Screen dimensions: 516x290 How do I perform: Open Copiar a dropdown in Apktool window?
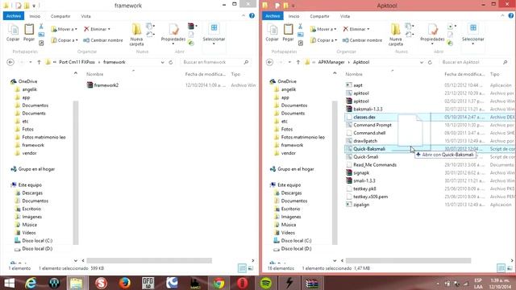click(x=323, y=40)
